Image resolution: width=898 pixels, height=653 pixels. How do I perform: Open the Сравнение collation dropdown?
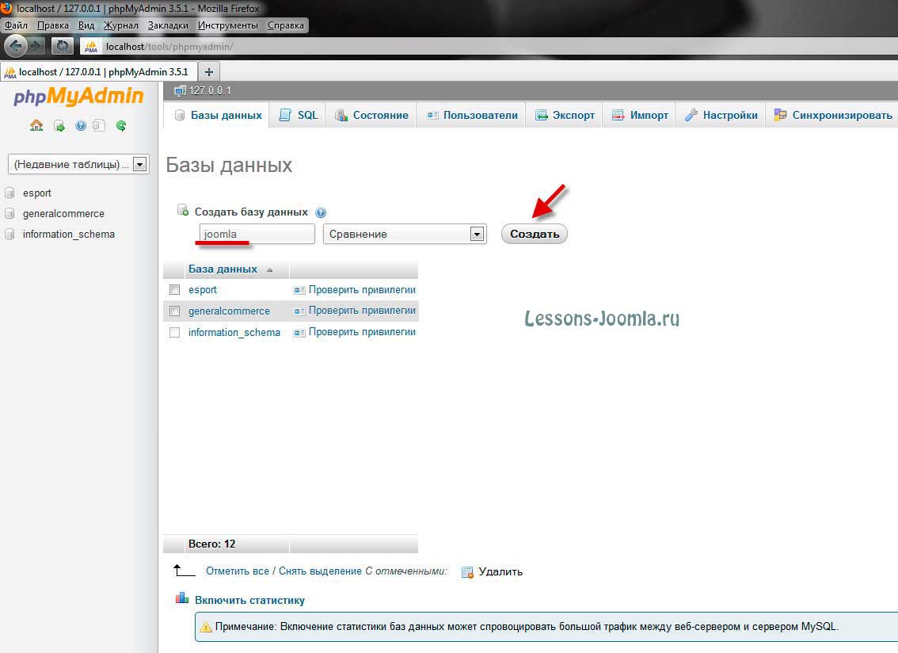coord(405,234)
